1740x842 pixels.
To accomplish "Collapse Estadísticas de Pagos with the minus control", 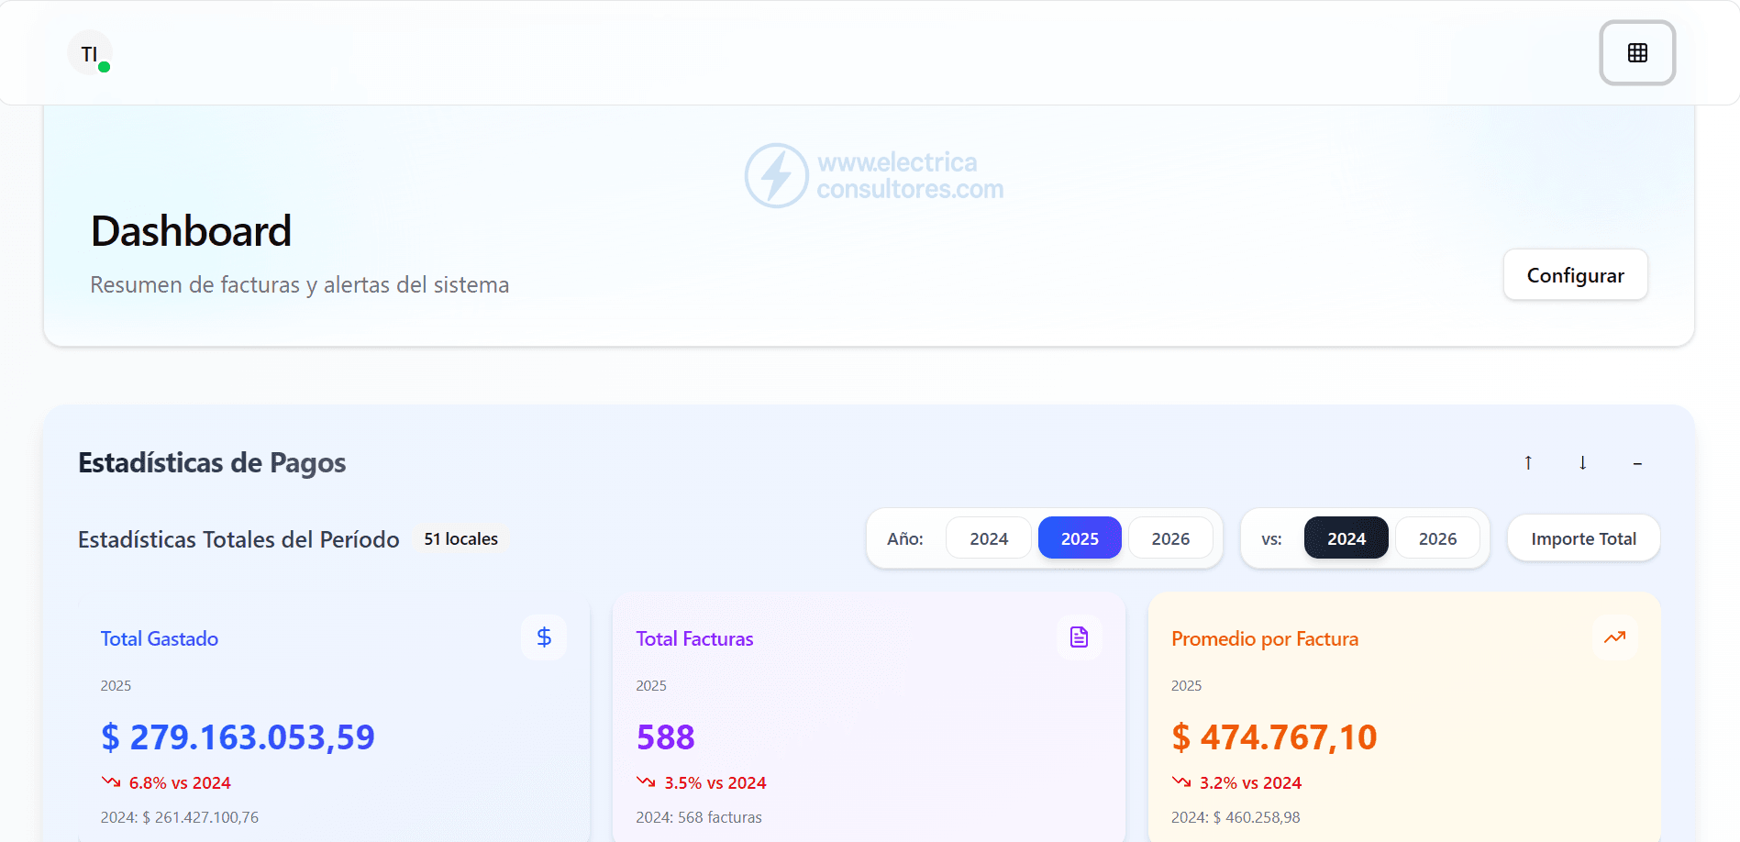I will [1638, 463].
